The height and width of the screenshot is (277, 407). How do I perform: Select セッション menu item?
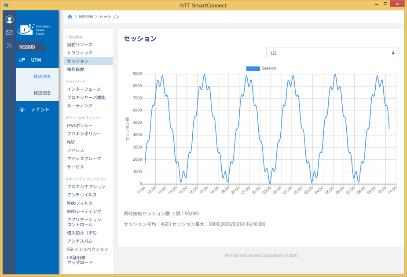click(x=88, y=61)
